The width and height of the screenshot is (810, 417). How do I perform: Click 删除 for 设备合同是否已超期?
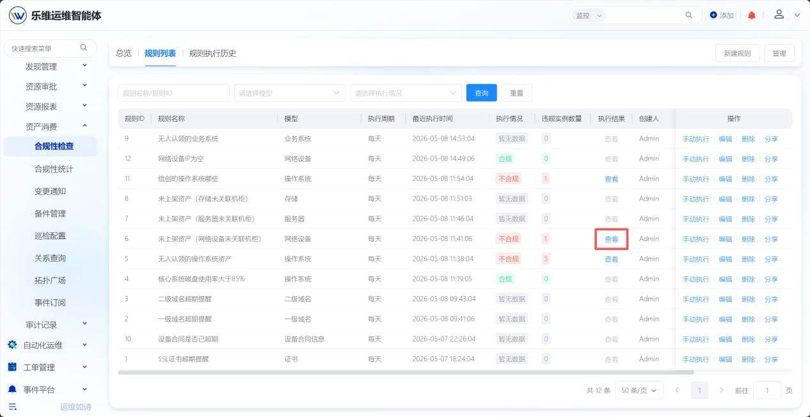coord(748,339)
